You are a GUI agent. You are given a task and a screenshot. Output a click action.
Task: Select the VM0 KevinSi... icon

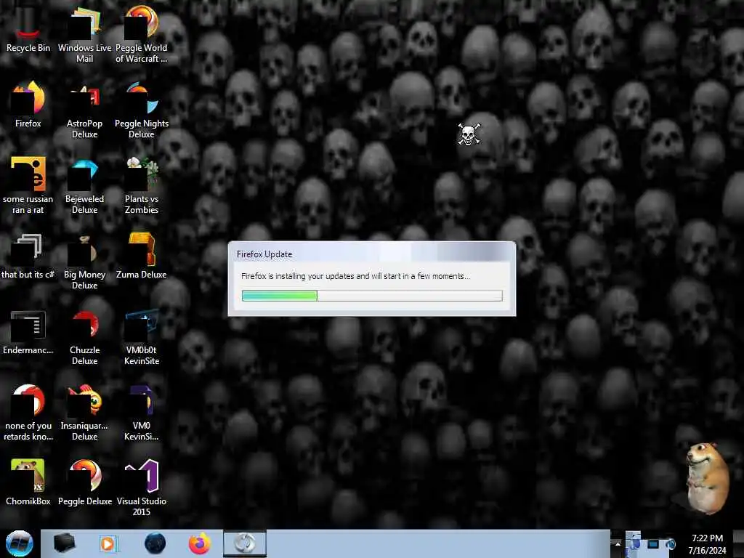[142, 412]
